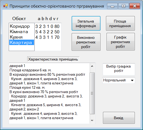Viewport: 143px width, 130px height.
Task: Minimize the window
Action: pyautogui.click(x=112, y=6)
